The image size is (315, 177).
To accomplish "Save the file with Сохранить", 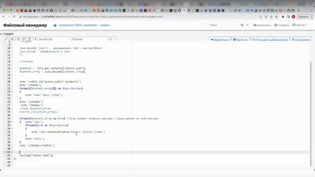I will (301, 40).
